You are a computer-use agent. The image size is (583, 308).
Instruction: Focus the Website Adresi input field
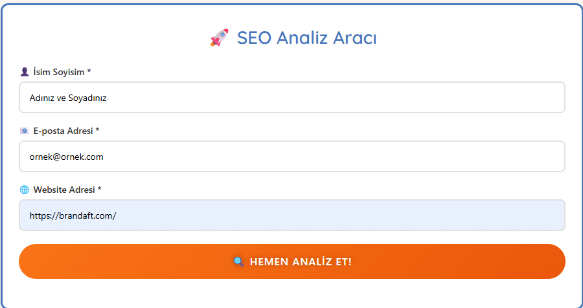tap(292, 215)
